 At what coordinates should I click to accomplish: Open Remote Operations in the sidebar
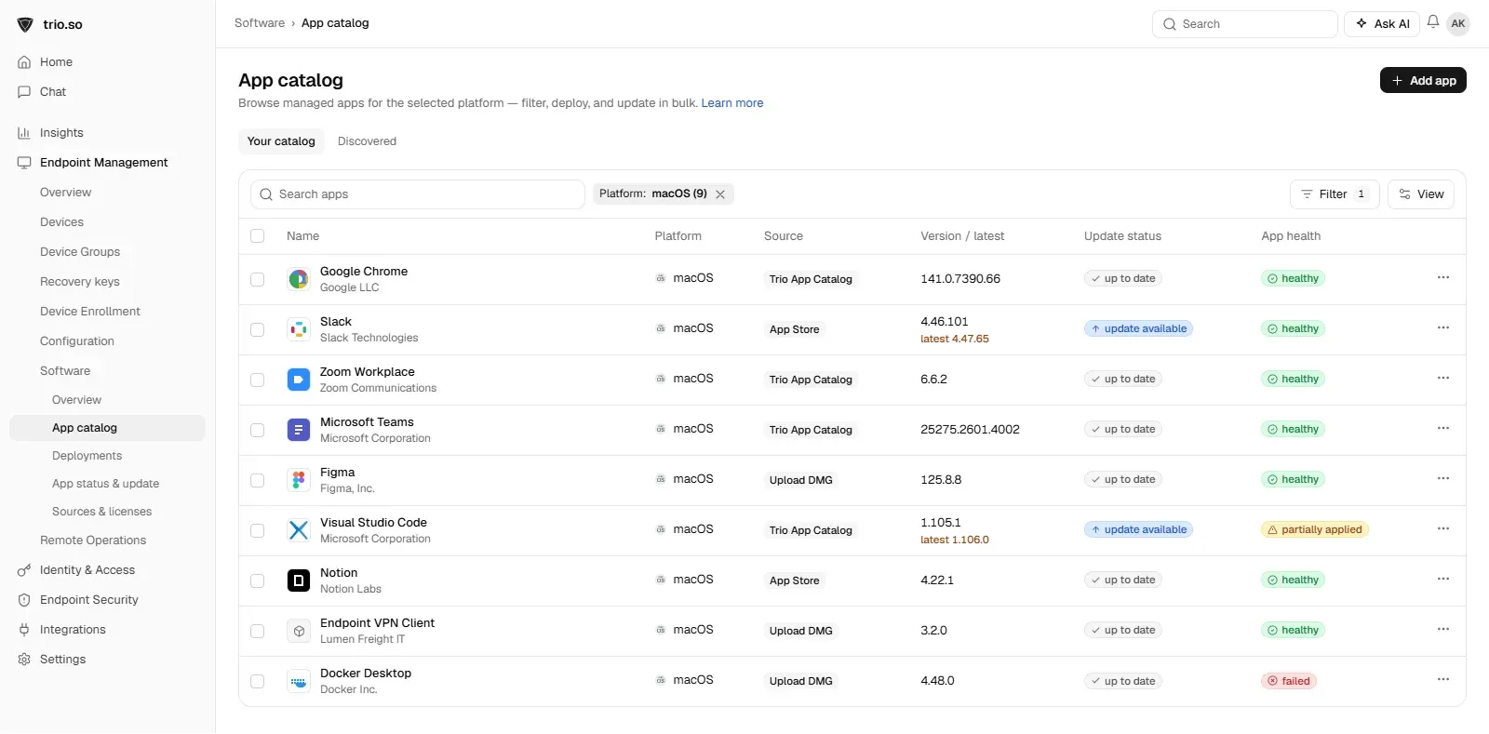(93, 540)
